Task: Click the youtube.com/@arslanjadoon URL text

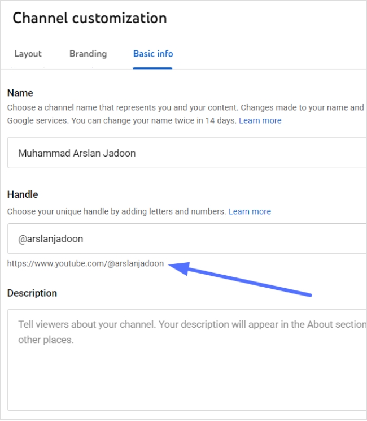Action: (x=85, y=263)
